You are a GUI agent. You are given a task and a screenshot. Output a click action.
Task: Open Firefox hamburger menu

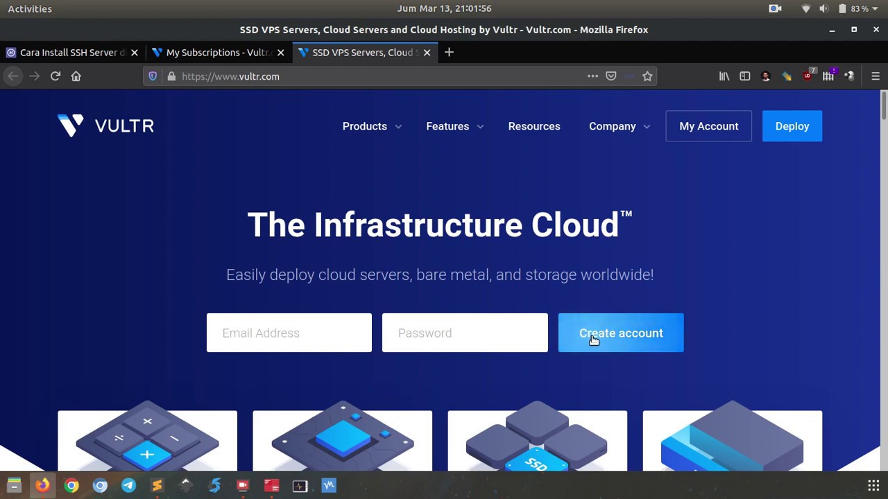(876, 76)
